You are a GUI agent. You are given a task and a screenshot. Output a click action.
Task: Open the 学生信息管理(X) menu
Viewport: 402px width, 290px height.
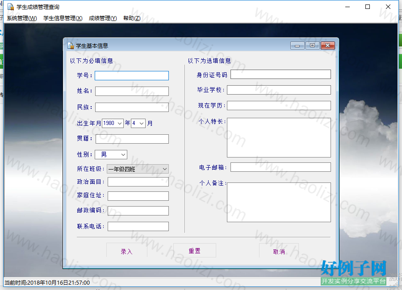coord(63,18)
